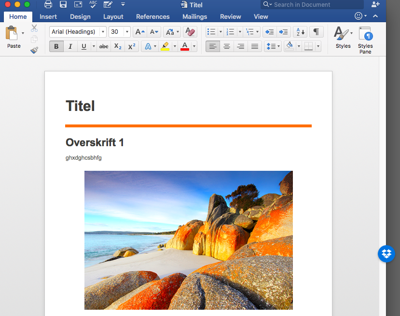Toggle Italic formatting

[70, 46]
